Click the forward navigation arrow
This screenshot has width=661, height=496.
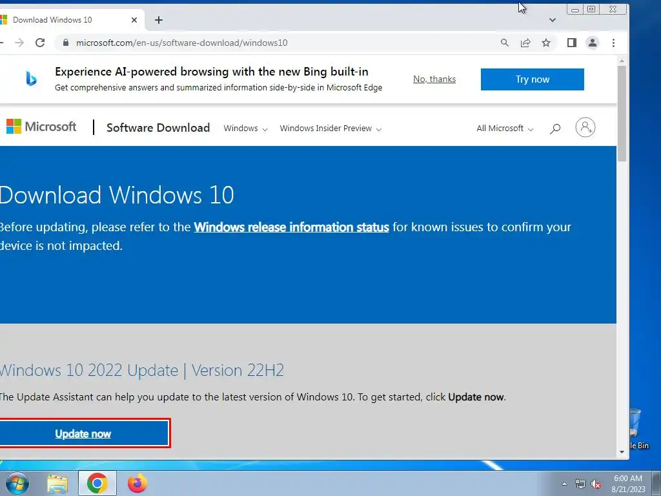point(19,43)
